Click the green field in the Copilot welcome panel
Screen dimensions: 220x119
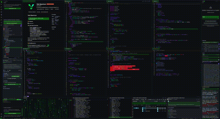coord(210,17)
